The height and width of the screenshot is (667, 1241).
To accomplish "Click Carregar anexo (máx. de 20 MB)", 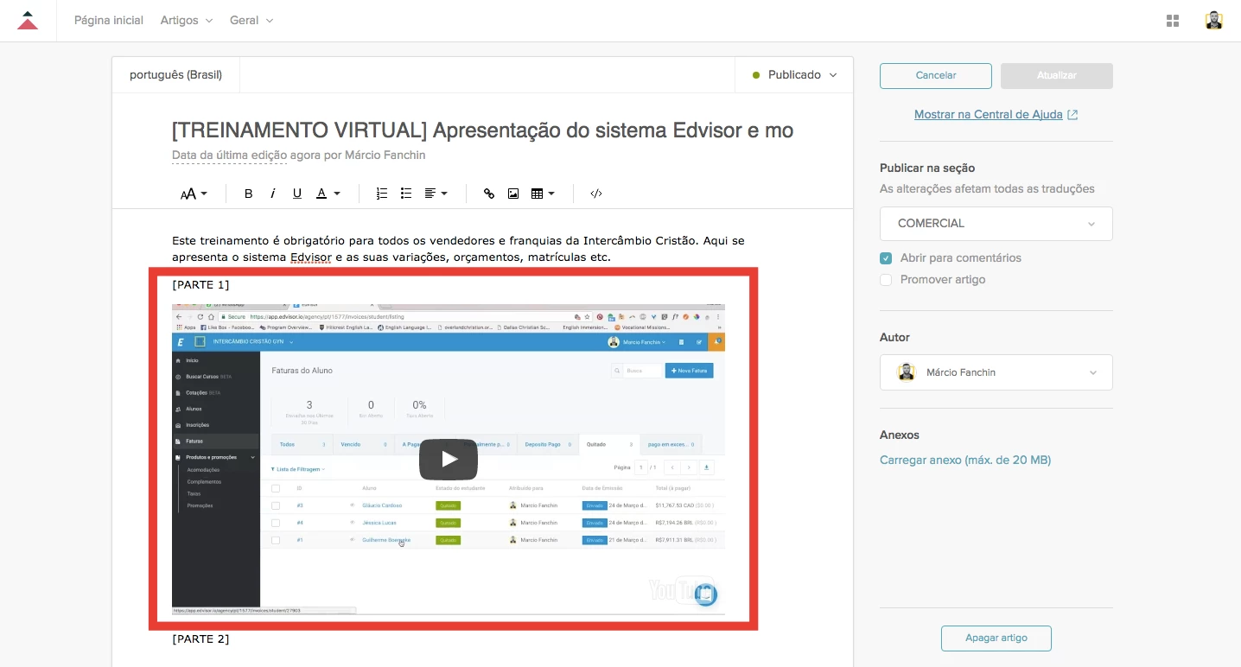I will (x=965, y=461).
